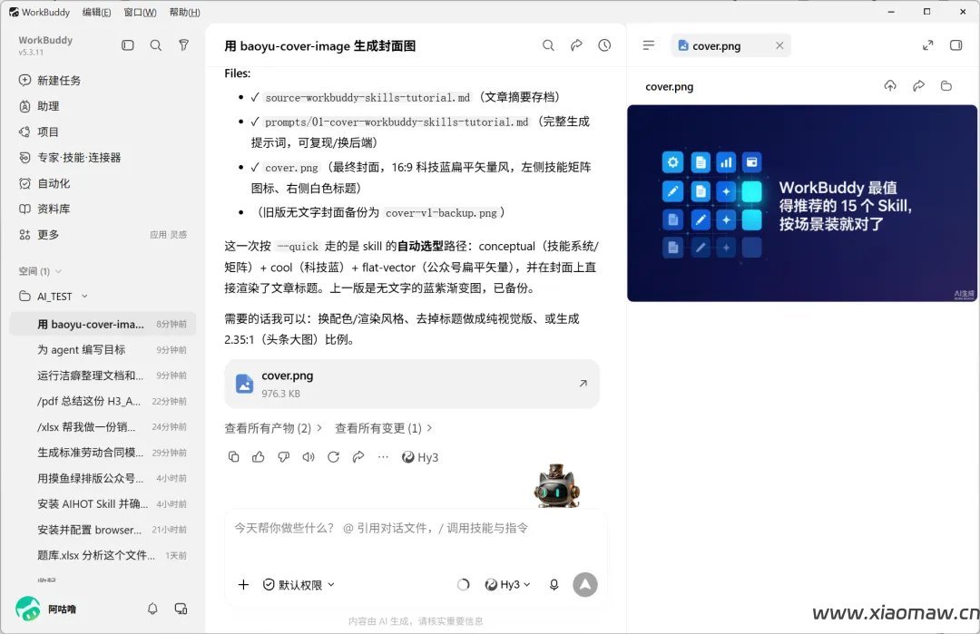Viewport: 980px width, 634px height.
Task: Add attachment with plus button
Action: click(244, 585)
